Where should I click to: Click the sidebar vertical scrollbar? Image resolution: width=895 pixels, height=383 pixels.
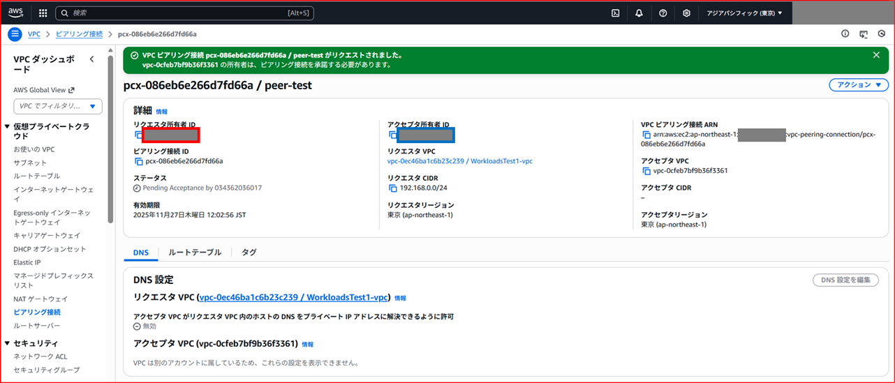click(110, 139)
